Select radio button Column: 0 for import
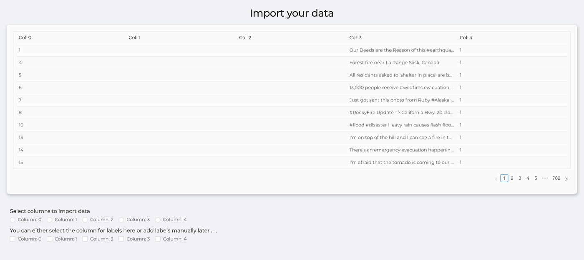 [13, 219]
